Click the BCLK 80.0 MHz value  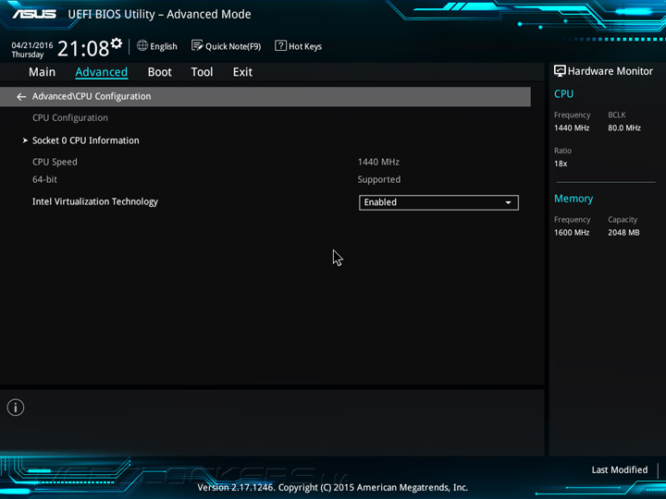pyautogui.click(x=624, y=128)
